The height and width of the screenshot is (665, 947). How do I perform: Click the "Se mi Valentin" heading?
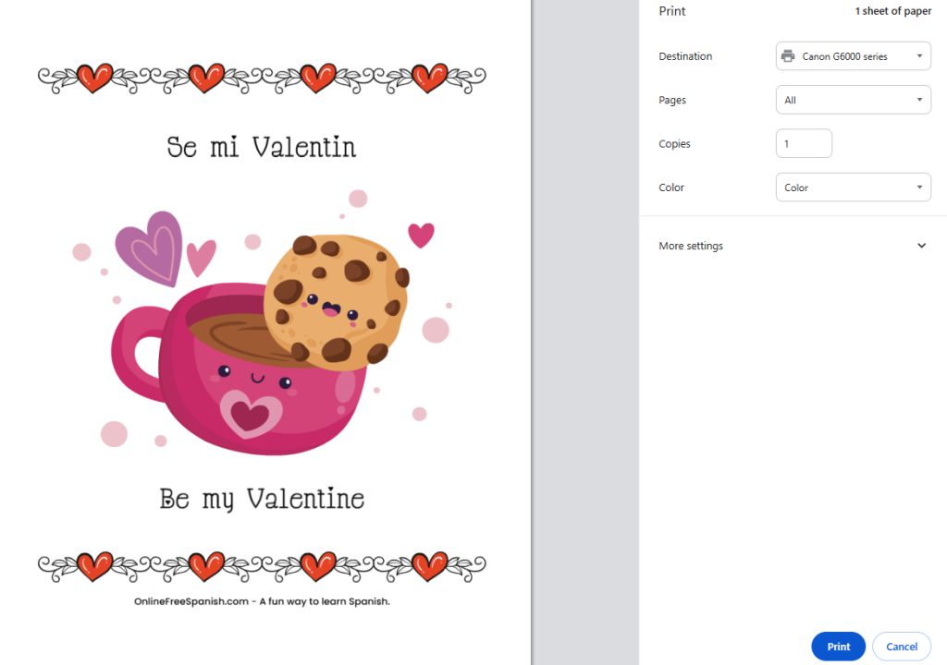(x=262, y=147)
